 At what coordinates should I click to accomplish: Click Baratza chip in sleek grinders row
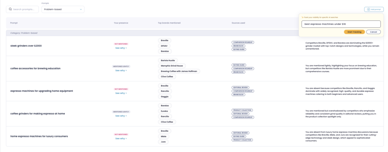tap(165, 51)
